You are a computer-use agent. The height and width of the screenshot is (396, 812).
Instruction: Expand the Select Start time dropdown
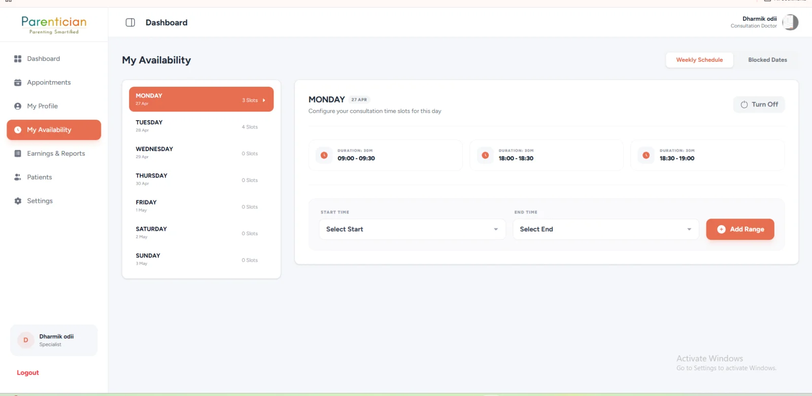412,229
